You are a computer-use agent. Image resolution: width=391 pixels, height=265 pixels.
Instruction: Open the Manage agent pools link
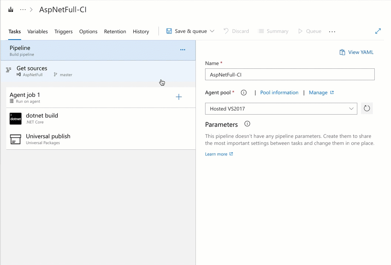319,92
